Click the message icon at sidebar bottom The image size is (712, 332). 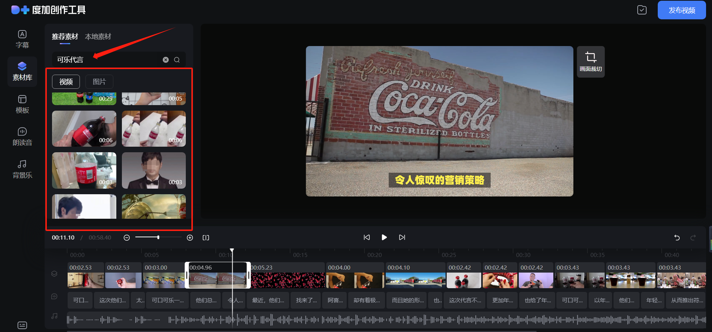click(22, 325)
